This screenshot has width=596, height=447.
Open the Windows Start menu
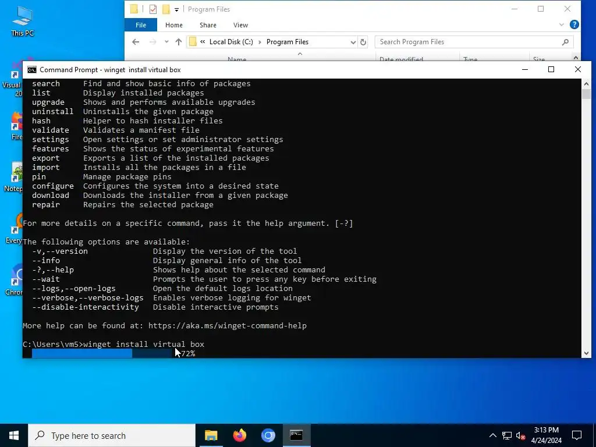point(14,435)
